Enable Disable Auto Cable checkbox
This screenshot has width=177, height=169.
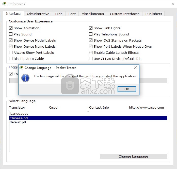point(11,59)
